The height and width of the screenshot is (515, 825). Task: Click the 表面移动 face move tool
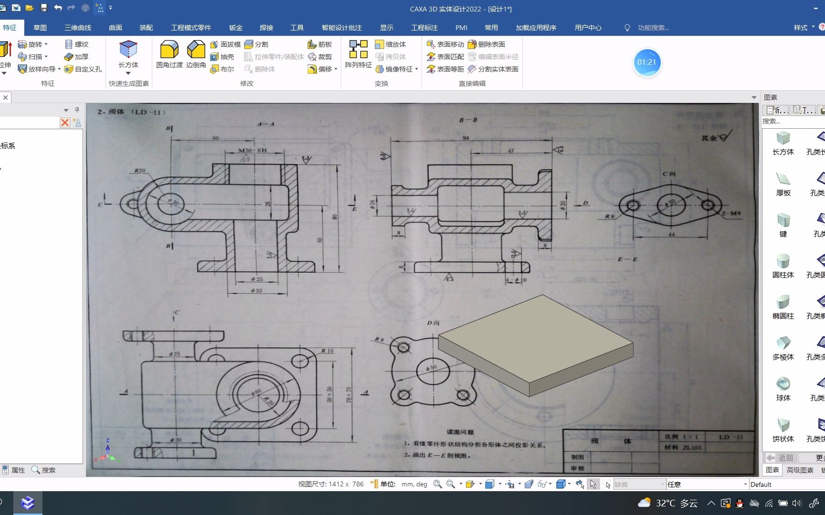pos(445,44)
